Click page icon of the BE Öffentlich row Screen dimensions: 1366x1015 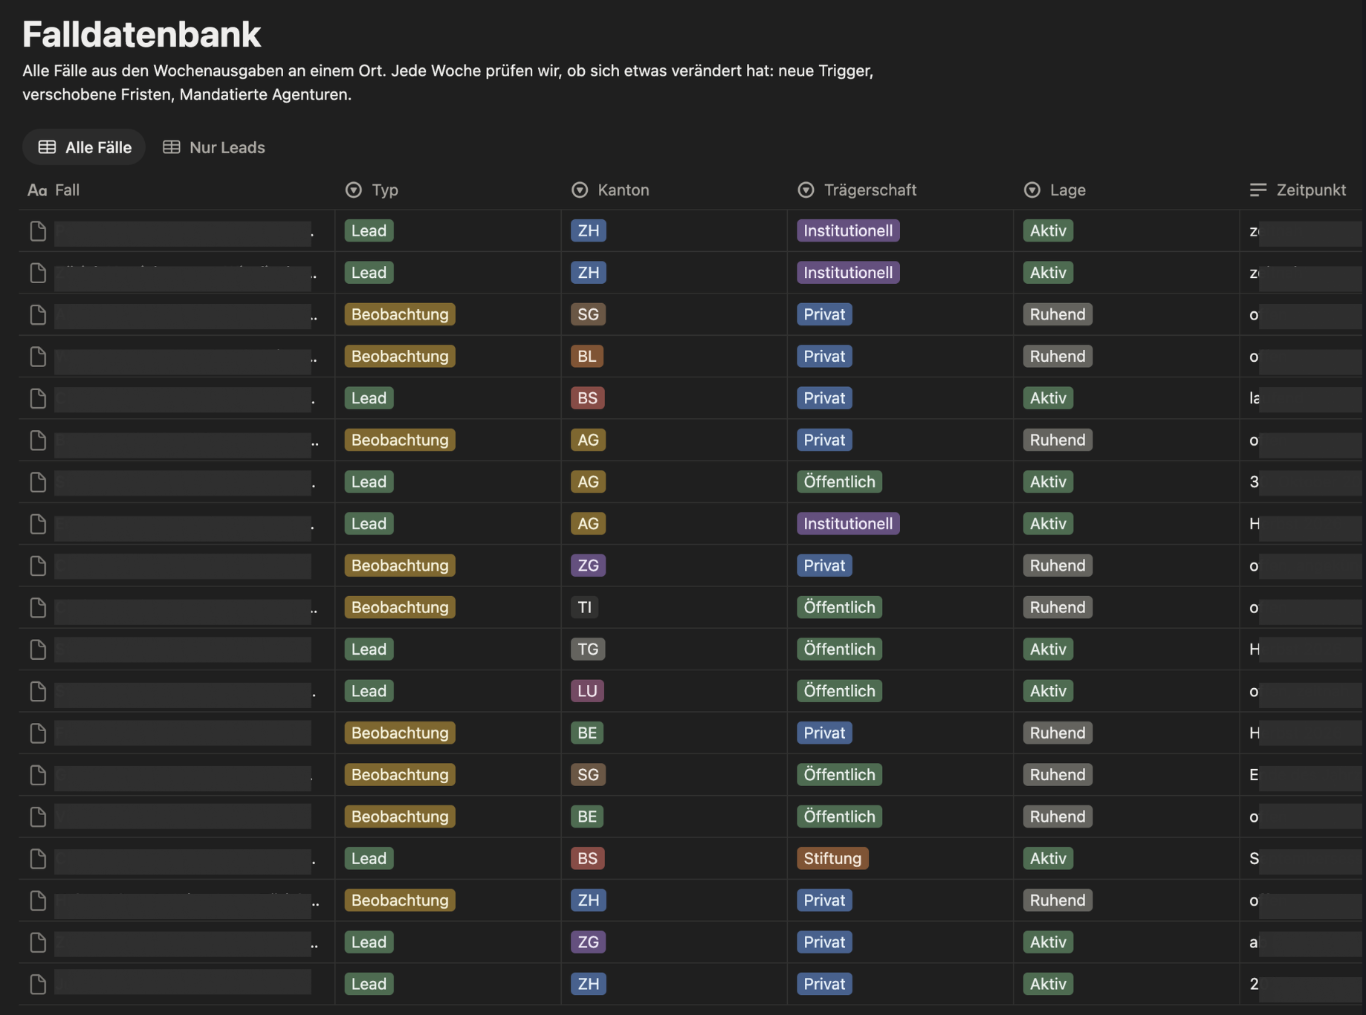click(38, 817)
